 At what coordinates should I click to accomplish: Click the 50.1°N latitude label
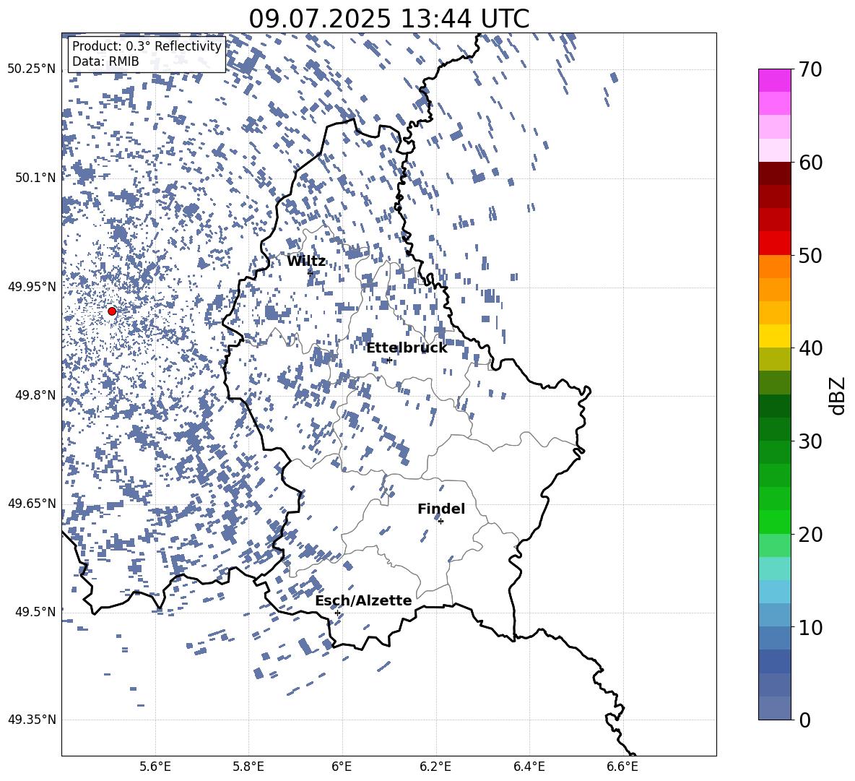pos(35,178)
